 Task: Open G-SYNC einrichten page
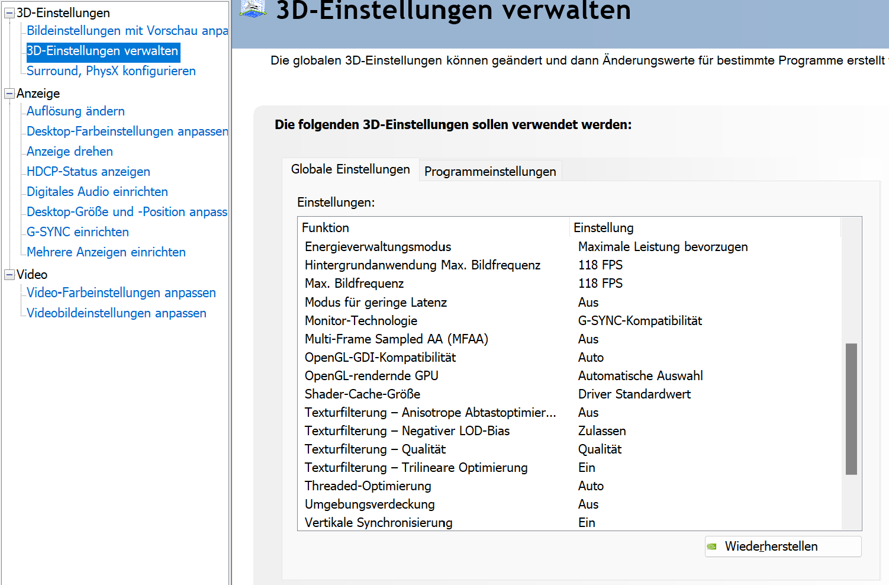tap(78, 232)
